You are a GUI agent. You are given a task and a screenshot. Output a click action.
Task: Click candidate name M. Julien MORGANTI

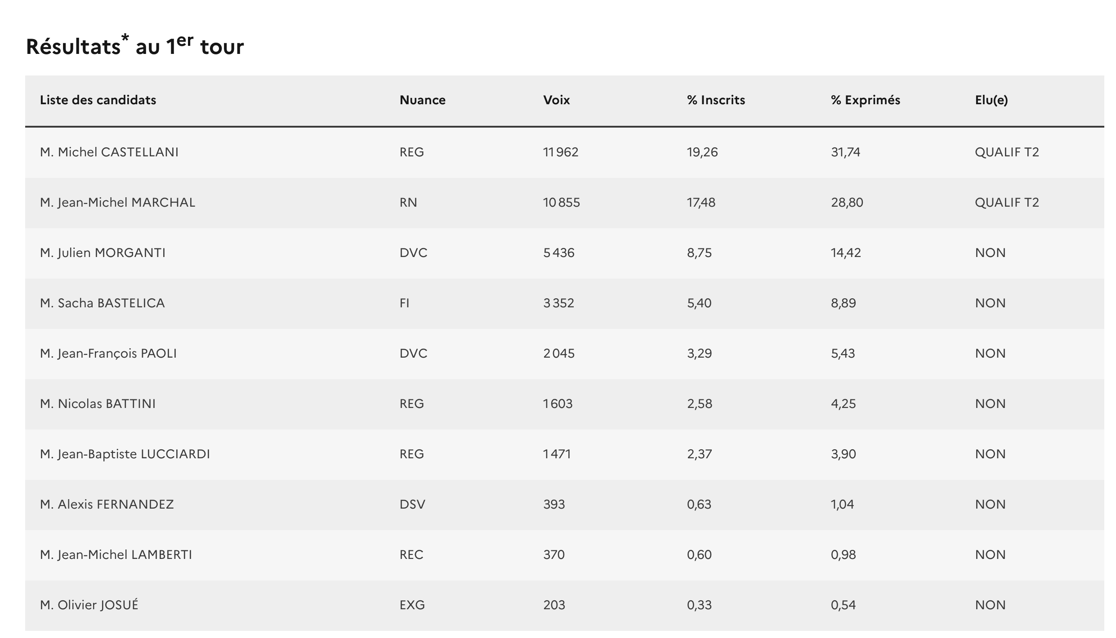(x=103, y=253)
